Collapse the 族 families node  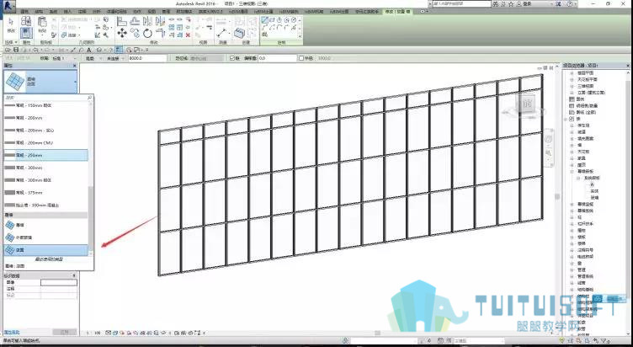[x=566, y=119]
